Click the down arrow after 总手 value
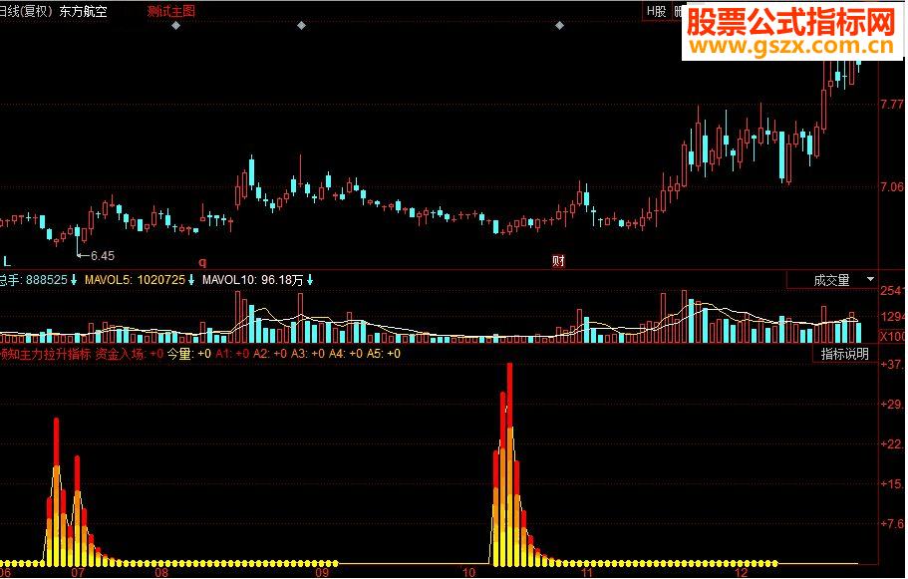 point(74,280)
